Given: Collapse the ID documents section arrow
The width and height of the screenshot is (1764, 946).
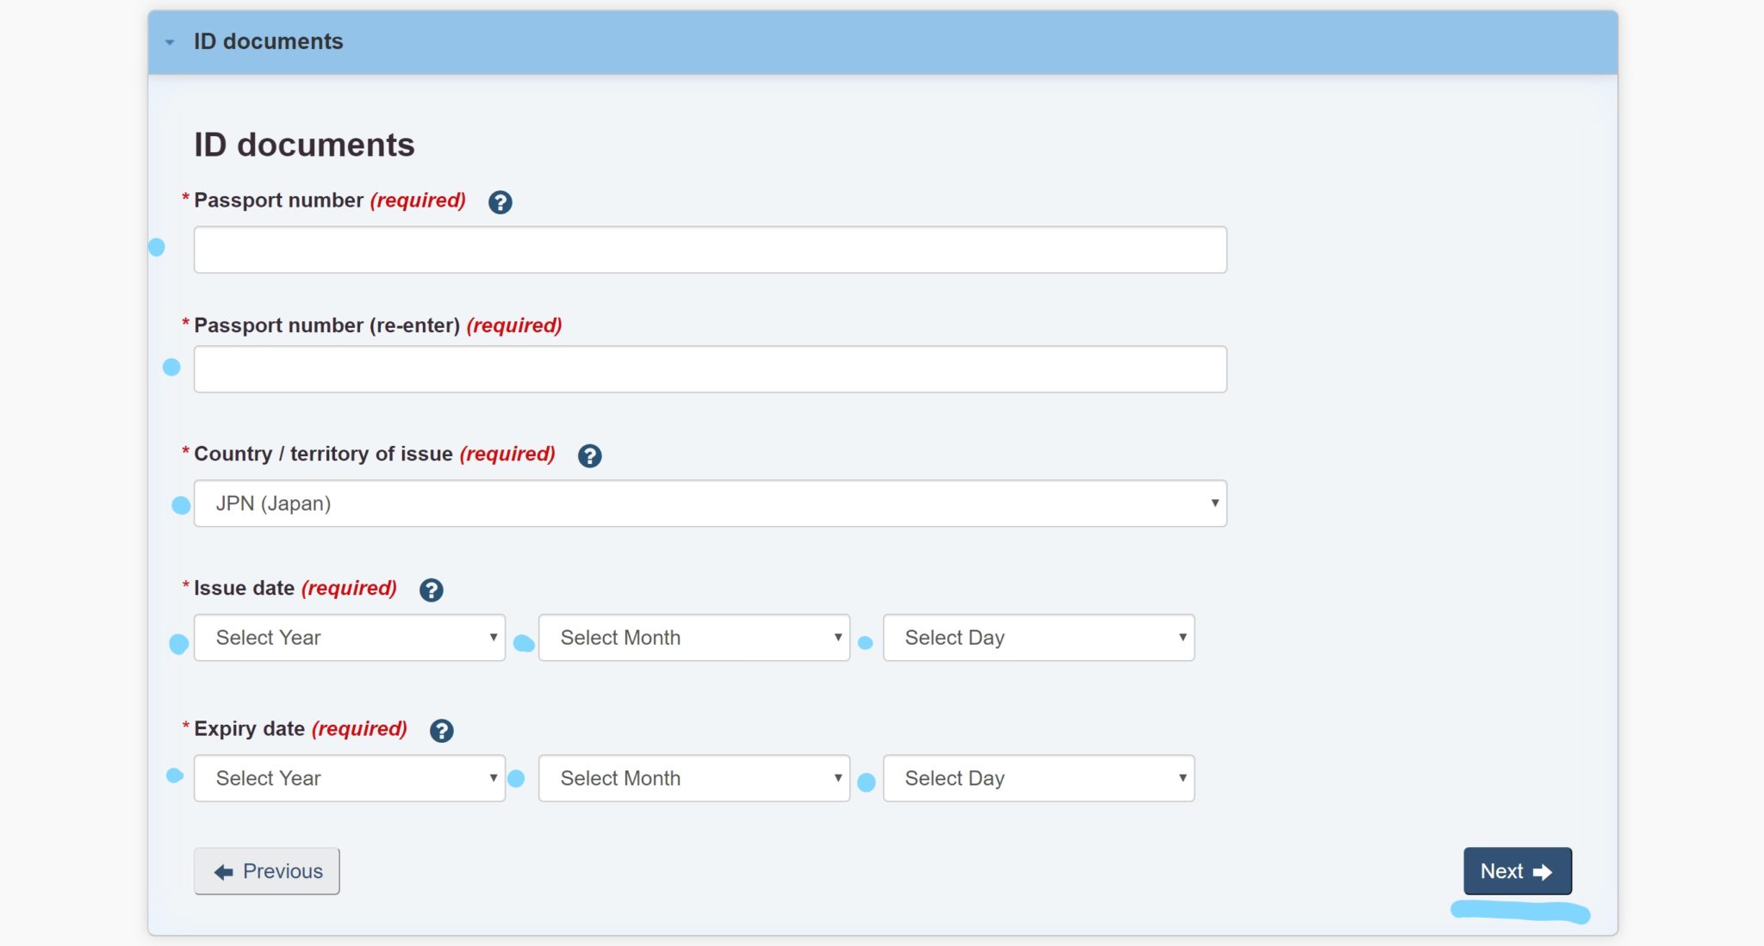Looking at the screenshot, I should pos(170,42).
